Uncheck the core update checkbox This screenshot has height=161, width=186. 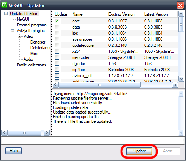pos(57,21)
